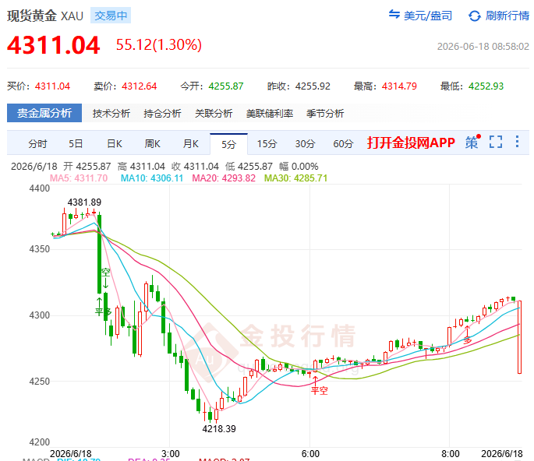Click the latest tall red candlestick
Screen dimensions: 534x461
(519, 337)
